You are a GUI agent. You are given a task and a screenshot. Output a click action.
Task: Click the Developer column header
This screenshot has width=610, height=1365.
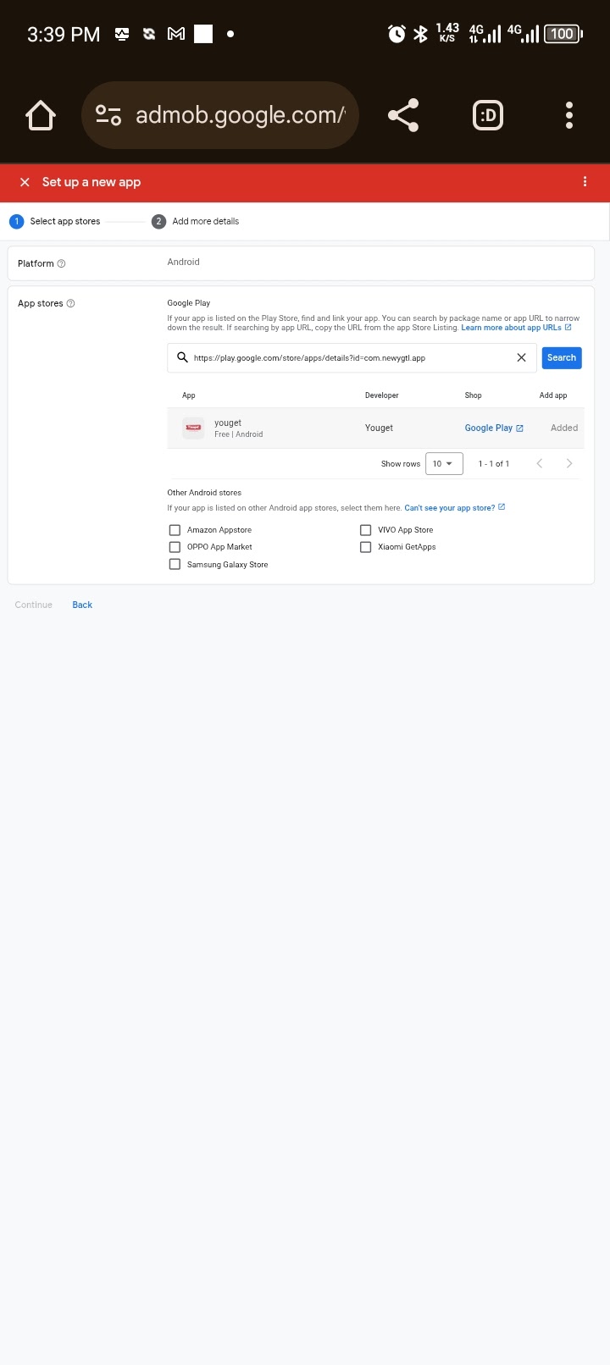[x=382, y=395]
